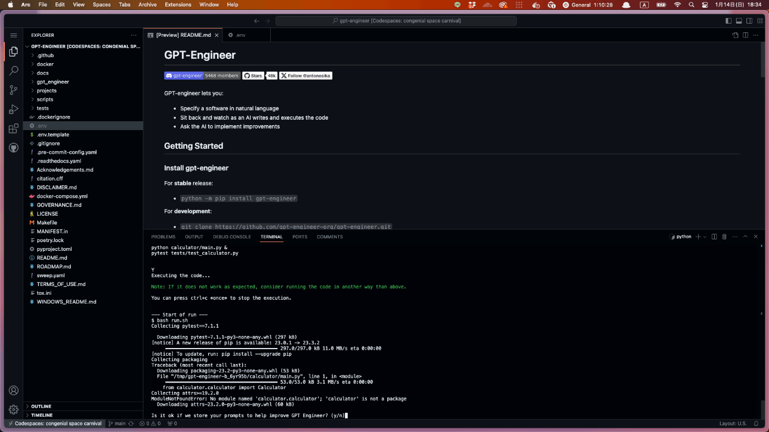Open the hamburger application menu icon
Viewport: 769px width, 432px height.
[x=14, y=35]
